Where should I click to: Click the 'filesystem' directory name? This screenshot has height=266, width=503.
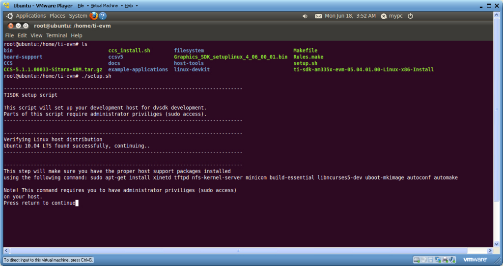pos(189,51)
